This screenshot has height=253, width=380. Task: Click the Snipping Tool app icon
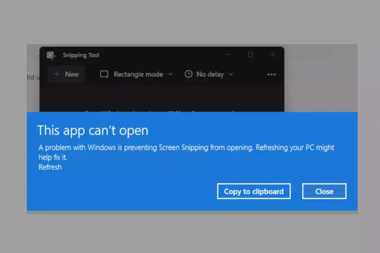pos(51,56)
